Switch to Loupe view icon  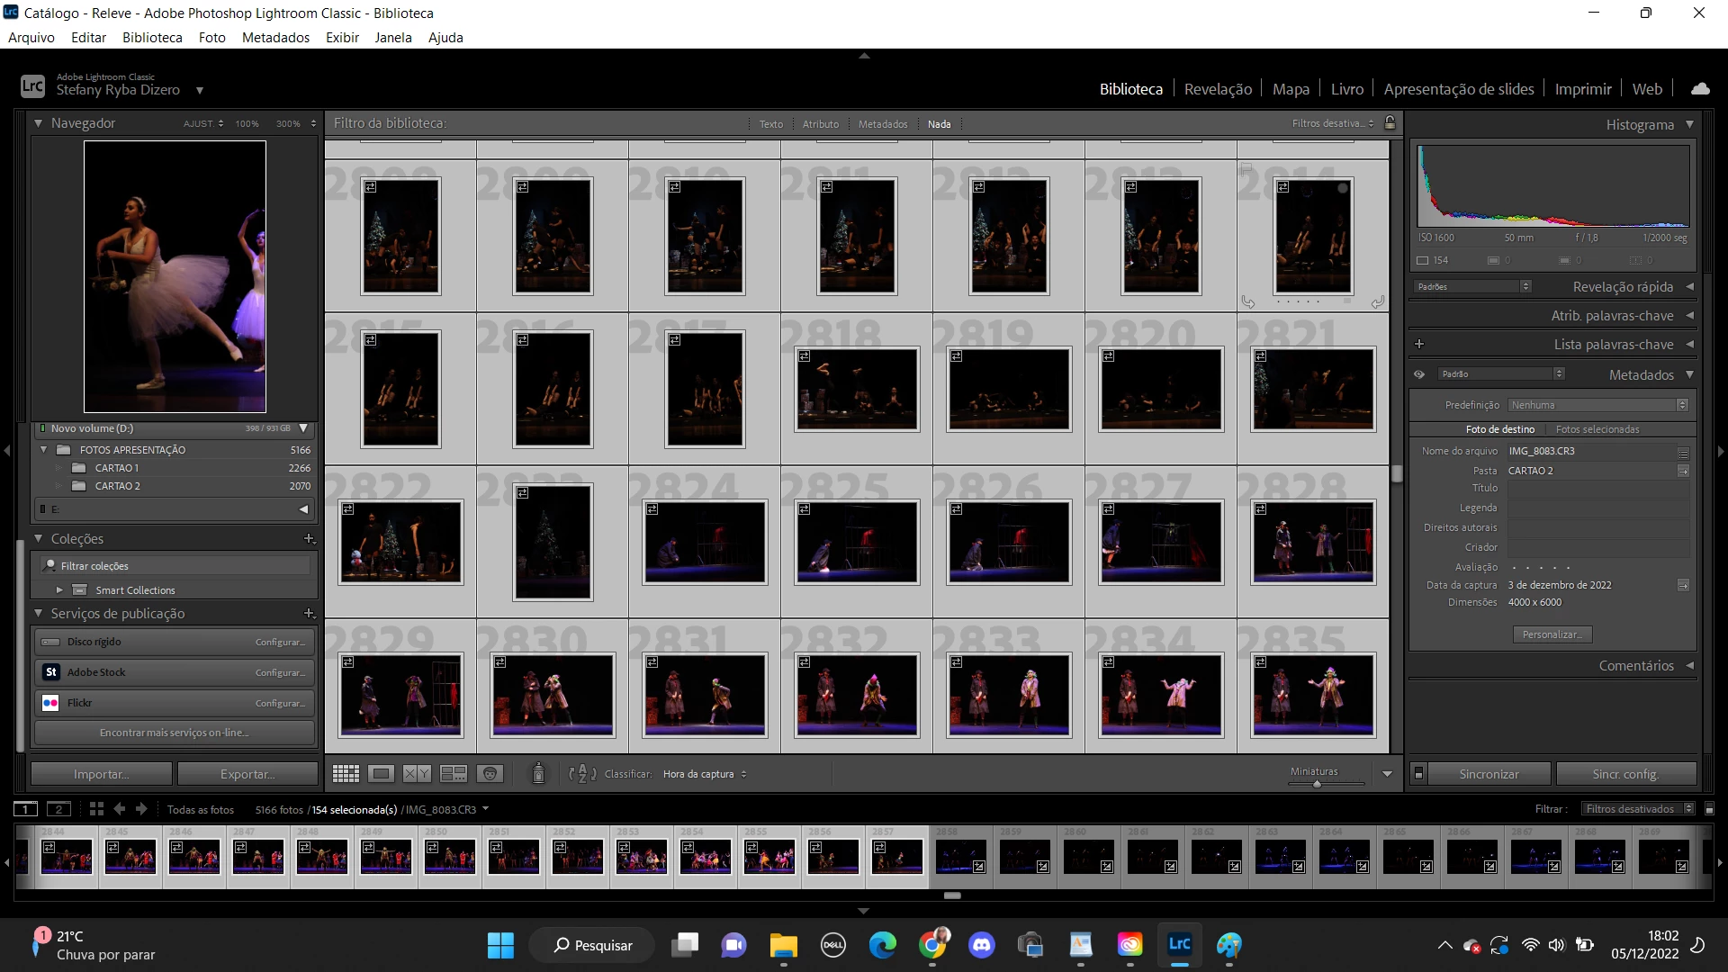pyautogui.click(x=382, y=774)
